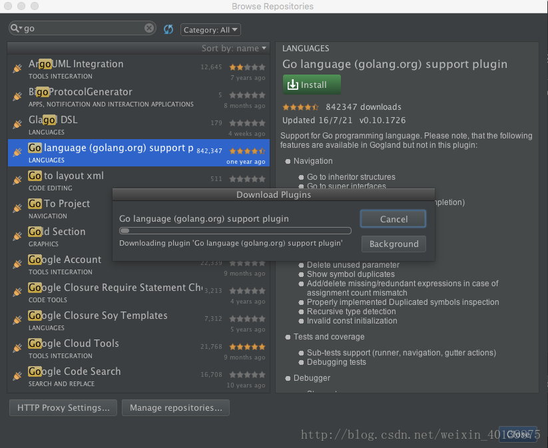Open HTTP Proxy Settings
Screen dimensions: 548x448
[x=63, y=408]
